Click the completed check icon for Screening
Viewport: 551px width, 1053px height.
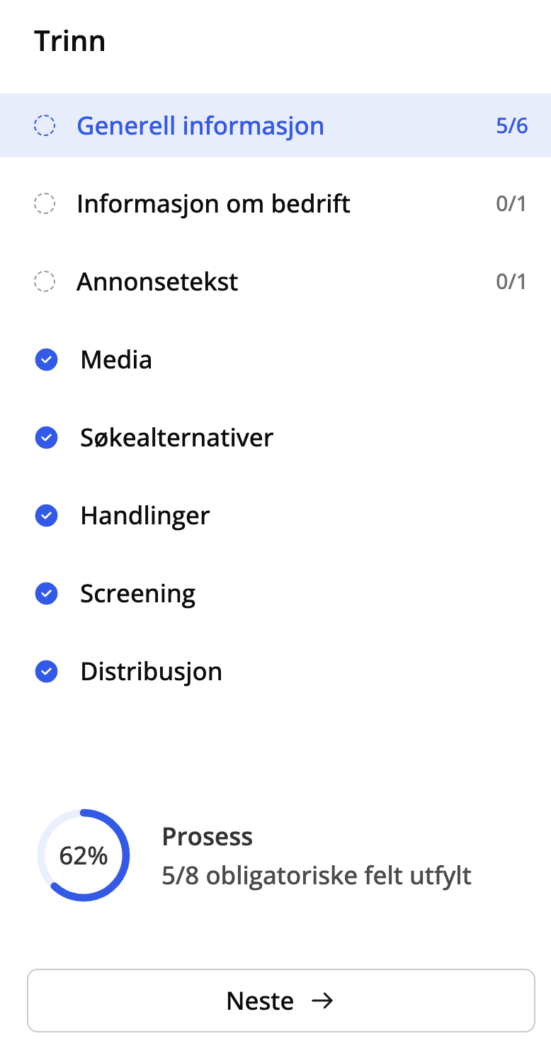pos(46,594)
